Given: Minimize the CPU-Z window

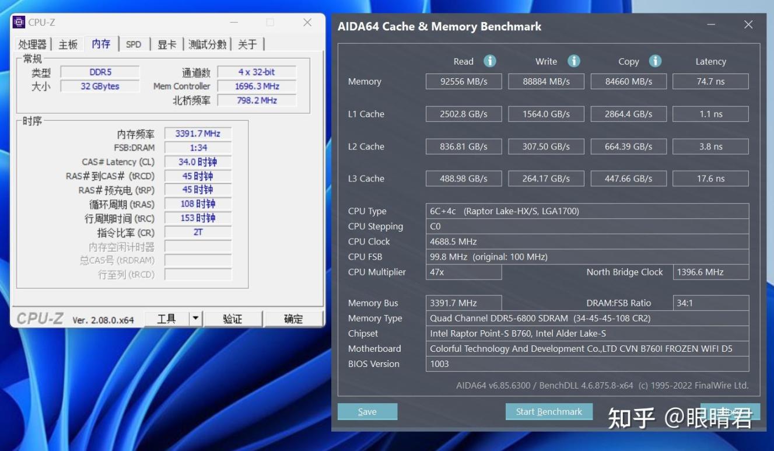Looking at the screenshot, I should click(234, 23).
